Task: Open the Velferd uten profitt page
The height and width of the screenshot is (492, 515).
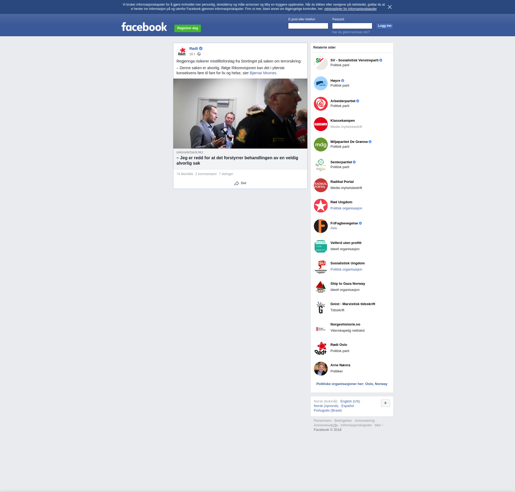Action: point(346,243)
